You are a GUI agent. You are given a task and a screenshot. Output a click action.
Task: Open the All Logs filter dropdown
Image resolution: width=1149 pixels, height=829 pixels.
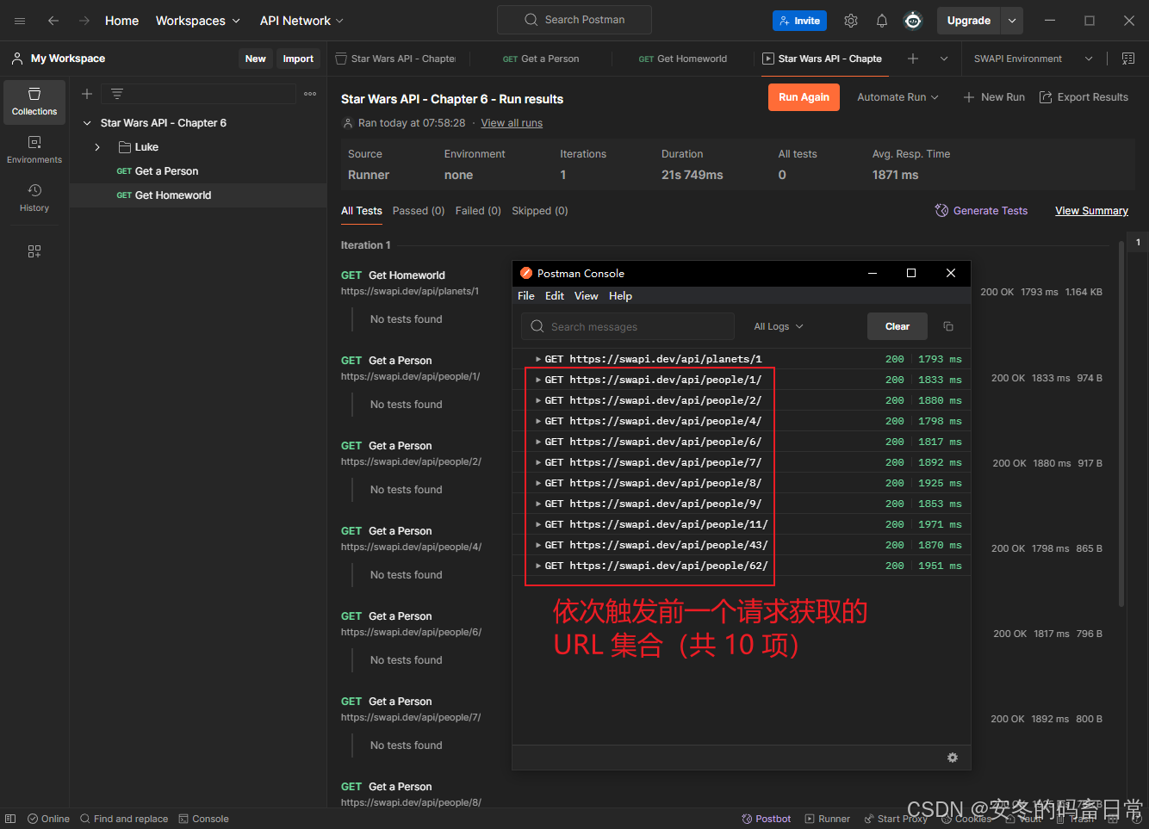point(779,326)
